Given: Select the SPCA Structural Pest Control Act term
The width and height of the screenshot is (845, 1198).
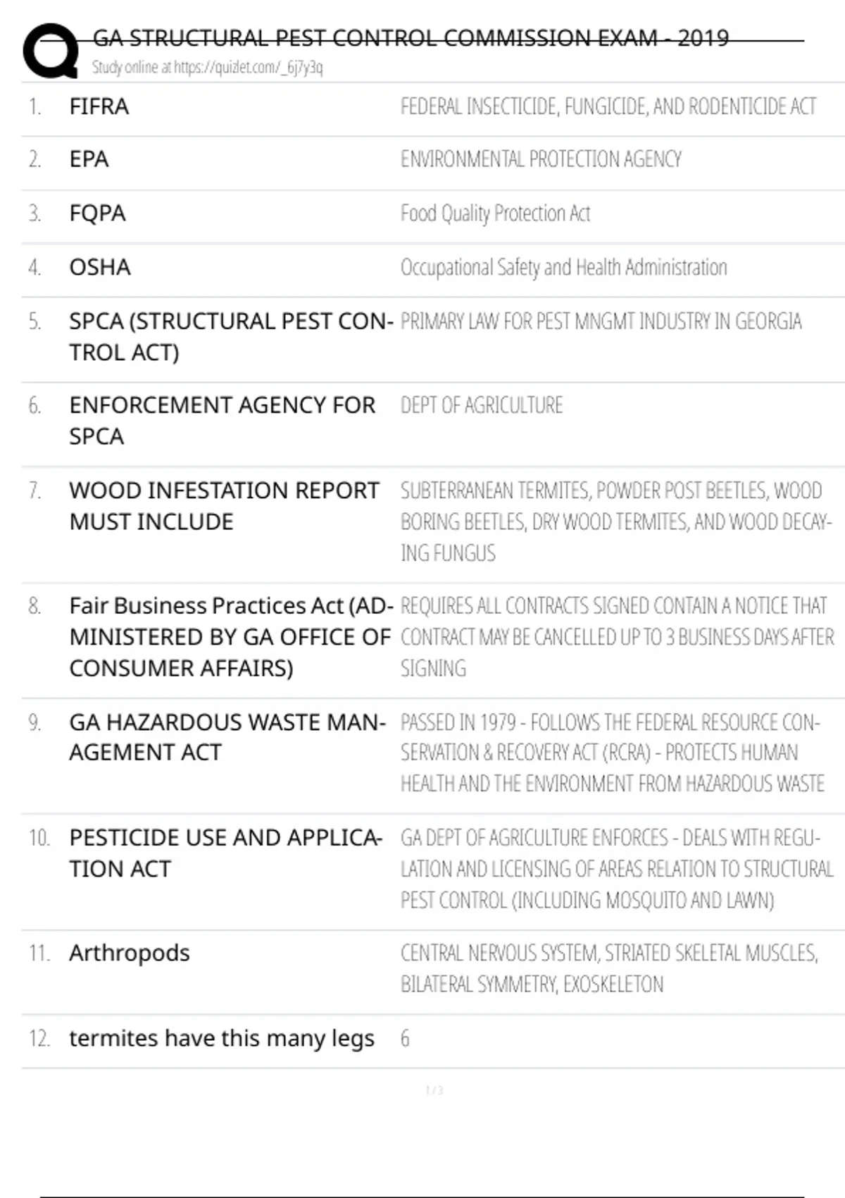Looking at the screenshot, I should (x=231, y=337).
